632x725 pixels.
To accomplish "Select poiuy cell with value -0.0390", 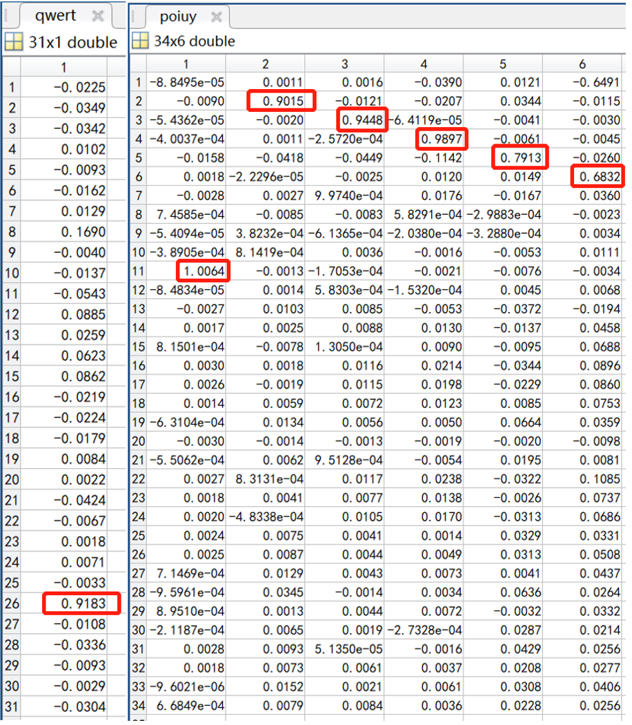I will click(x=424, y=82).
